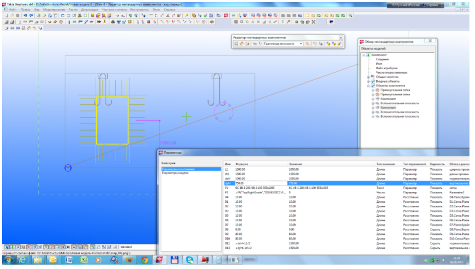Click the Undo icon in main toolbar
Screen dimensions: 475x269
[26, 16]
